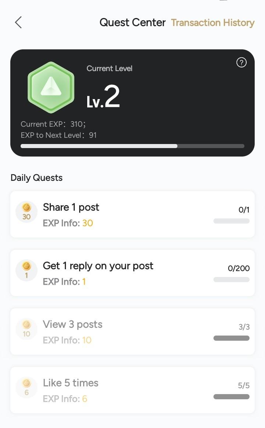Click the View 3 posts progress bar
This screenshot has width=265, height=428.
pyautogui.click(x=231, y=338)
